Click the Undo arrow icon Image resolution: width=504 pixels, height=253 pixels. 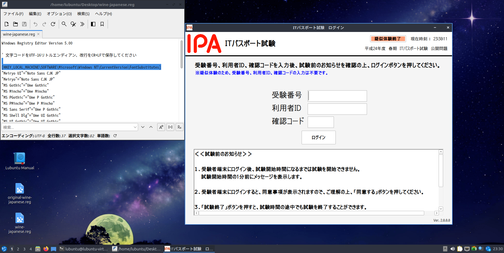pos(35,24)
